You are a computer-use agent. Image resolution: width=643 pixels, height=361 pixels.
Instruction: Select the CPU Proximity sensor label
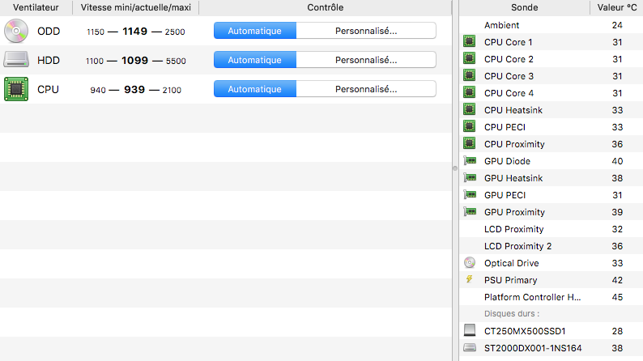[514, 144]
